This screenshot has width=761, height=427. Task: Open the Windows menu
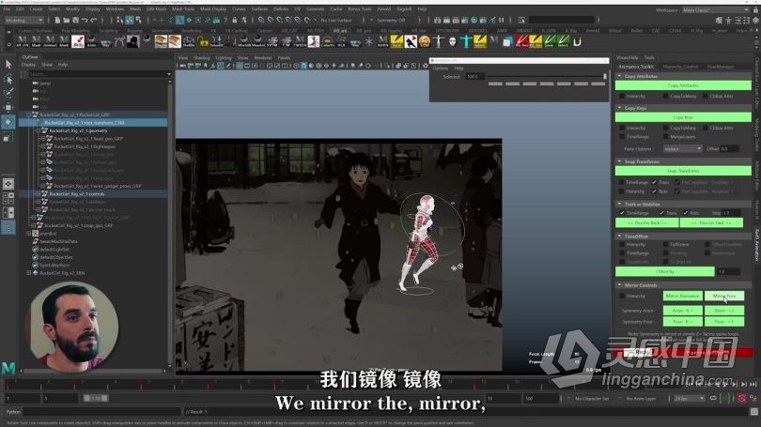click(115, 8)
